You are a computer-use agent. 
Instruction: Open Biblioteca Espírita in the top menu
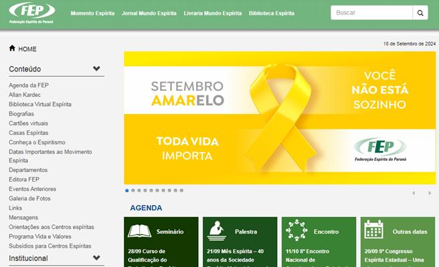click(x=272, y=13)
